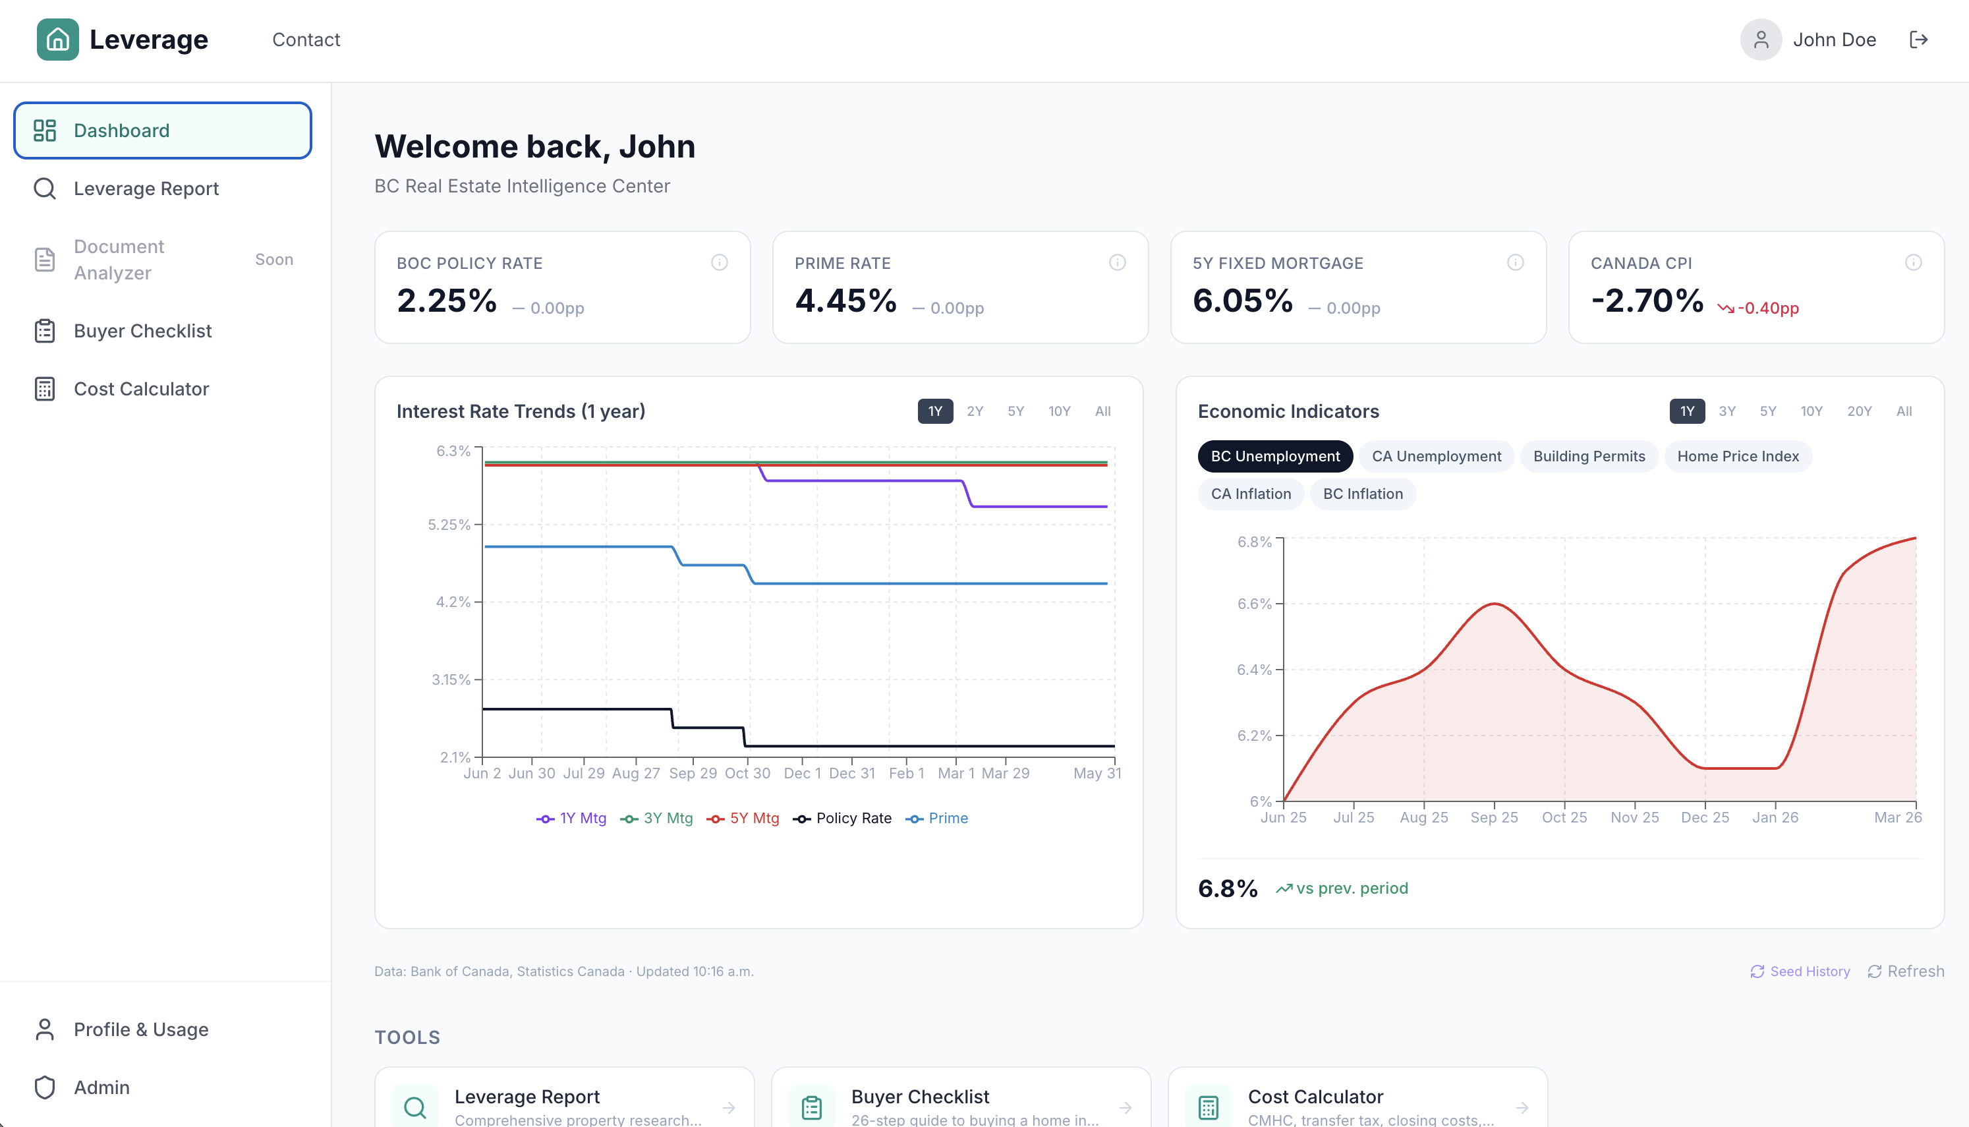Viewport: 1969px width, 1127px height.
Task: Select BC Inflation indicator chip
Action: 1363,494
